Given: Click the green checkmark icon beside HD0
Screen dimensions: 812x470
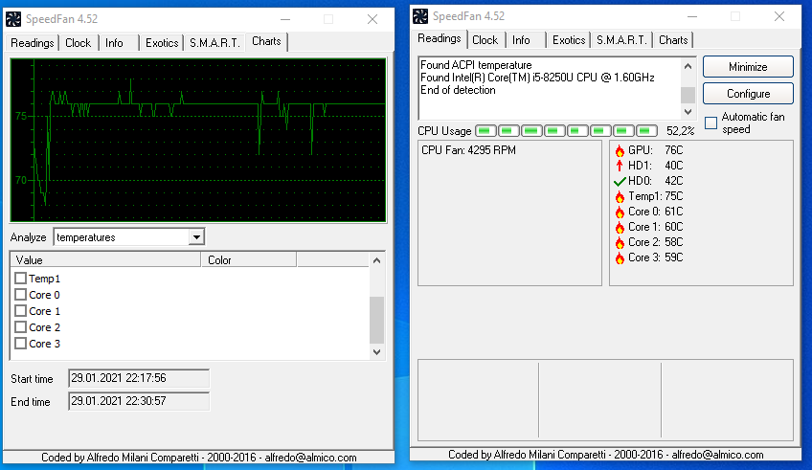Looking at the screenshot, I should [x=620, y=181].
